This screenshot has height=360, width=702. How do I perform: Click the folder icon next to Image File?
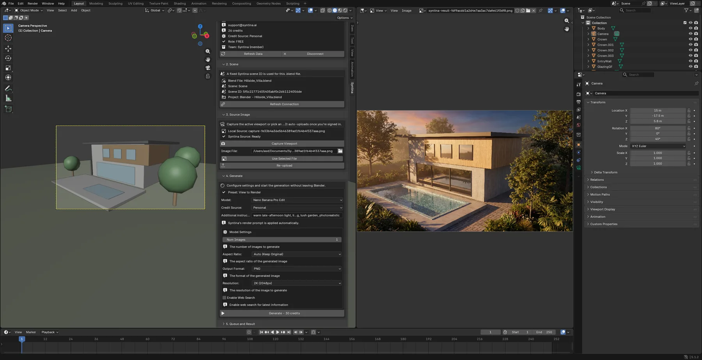click(x=340, y=151)
